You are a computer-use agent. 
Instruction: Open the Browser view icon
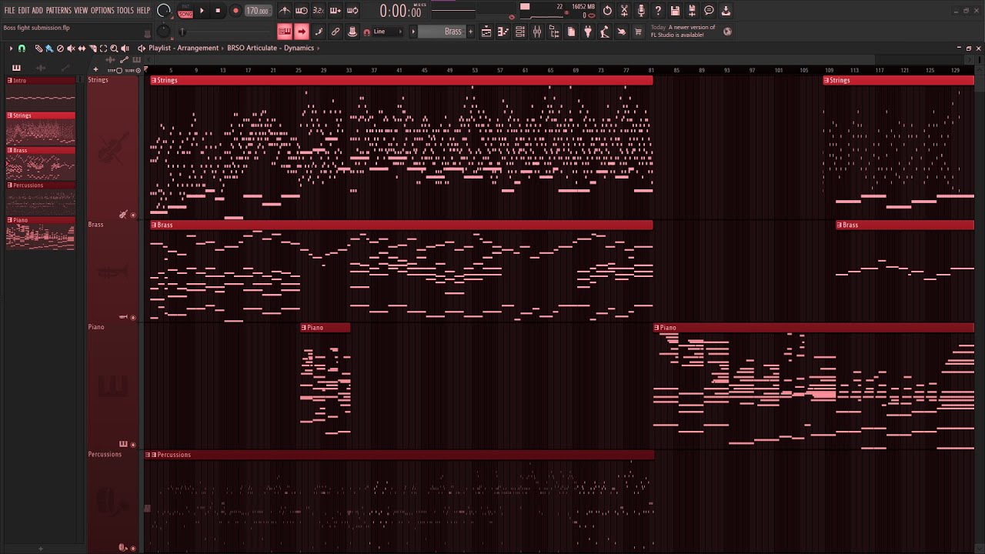tap(554, 32)
